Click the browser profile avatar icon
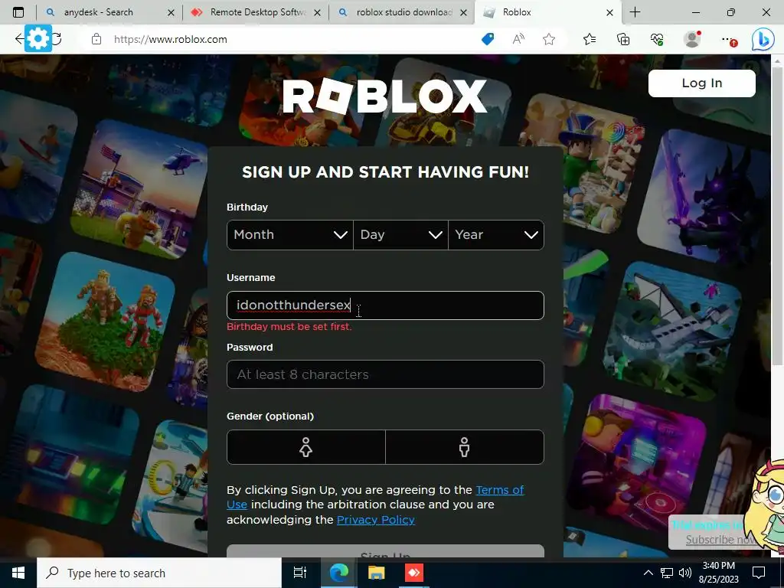Image resolution: width=784 pixels, height=588 pixels. click(x=692, y=39)
